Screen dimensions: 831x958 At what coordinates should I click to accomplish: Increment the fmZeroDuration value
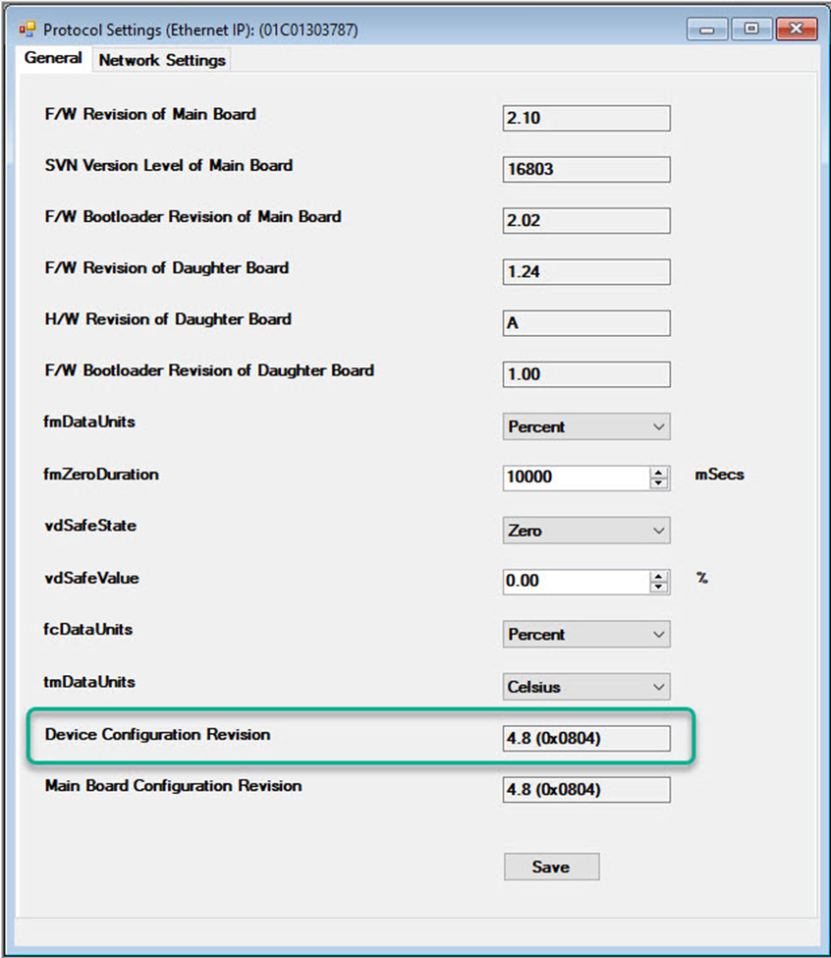[660, 473]
